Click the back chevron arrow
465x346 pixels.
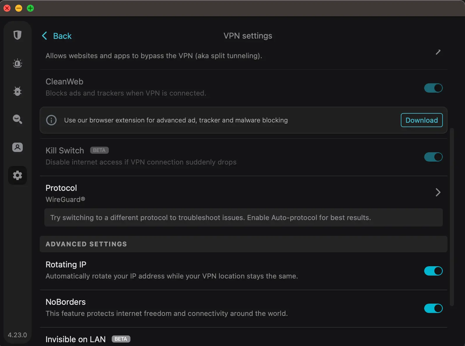point(45,36)
